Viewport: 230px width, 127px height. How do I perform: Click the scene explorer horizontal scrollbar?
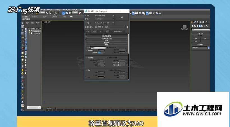pos(34,107)
